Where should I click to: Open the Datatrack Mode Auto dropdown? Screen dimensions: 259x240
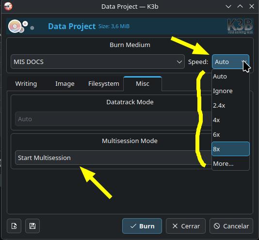coord(113,119)
